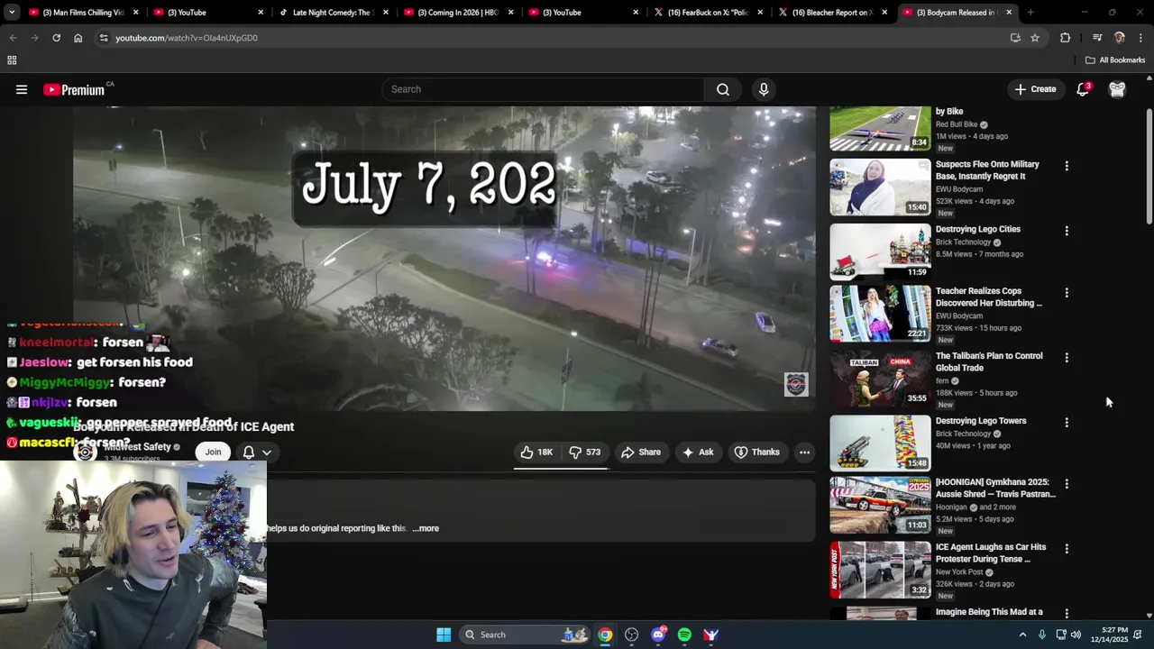The height and width of the screenshot is (649, 1154).
Task: Click the Join channel button
Action: (213, 452)
